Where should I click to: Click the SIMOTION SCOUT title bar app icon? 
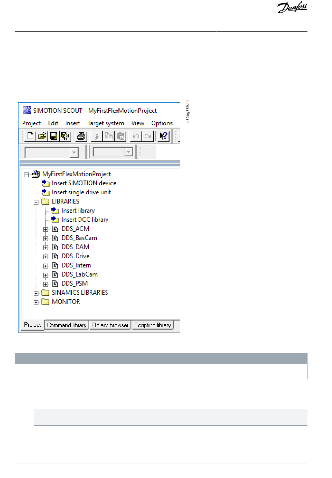tap(27, 110)
